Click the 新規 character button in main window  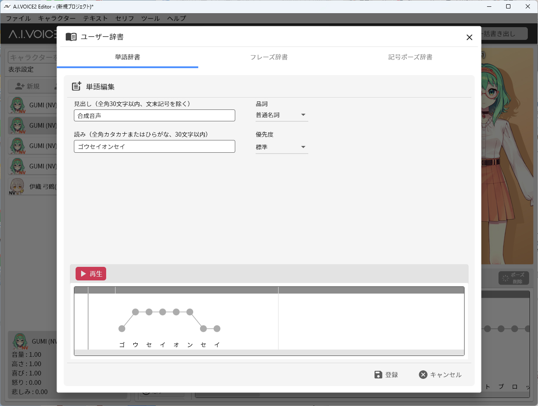[28, 87]
